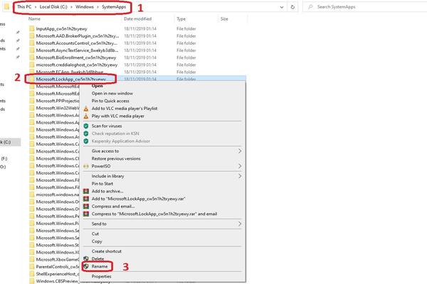The height and width of the screenshot is (284, 427).
Task: Click the PowerISO icon in context menu
Action: (x=86, y=166)
